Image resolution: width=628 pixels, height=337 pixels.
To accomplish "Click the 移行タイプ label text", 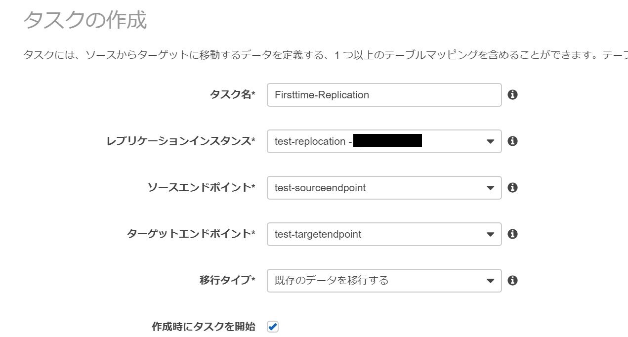I will point(227,280).
